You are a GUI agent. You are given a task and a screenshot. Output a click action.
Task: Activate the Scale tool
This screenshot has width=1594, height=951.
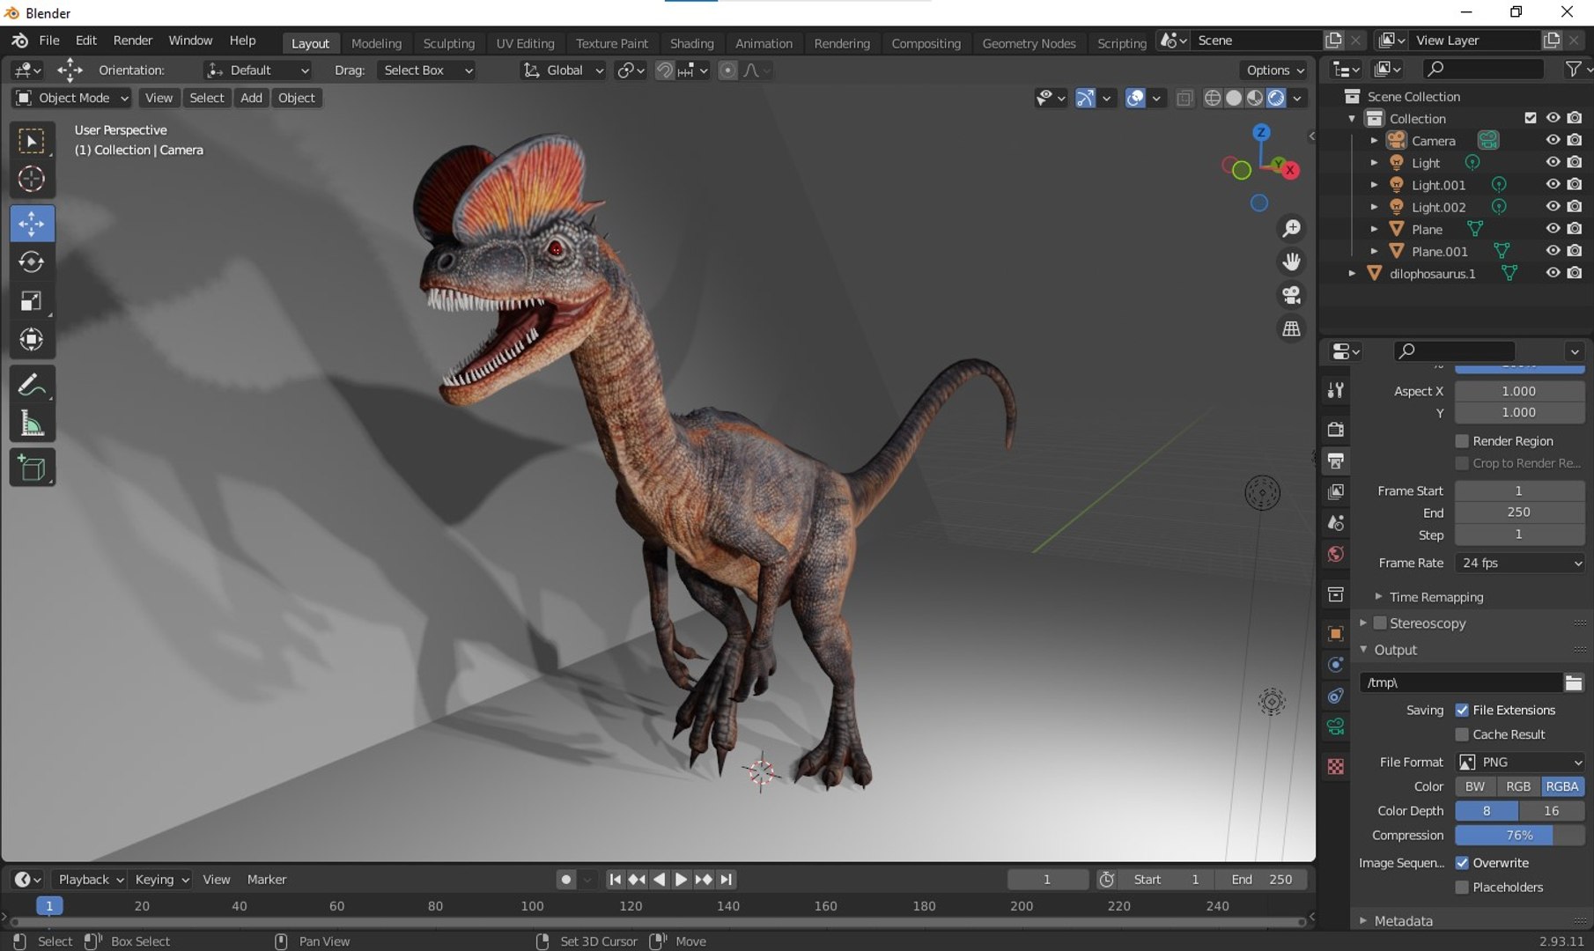tap(32, 301)
